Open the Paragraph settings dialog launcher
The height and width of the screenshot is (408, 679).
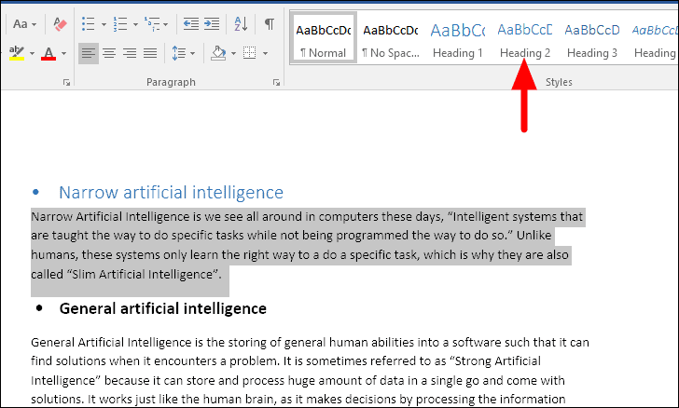click(276, 82)
